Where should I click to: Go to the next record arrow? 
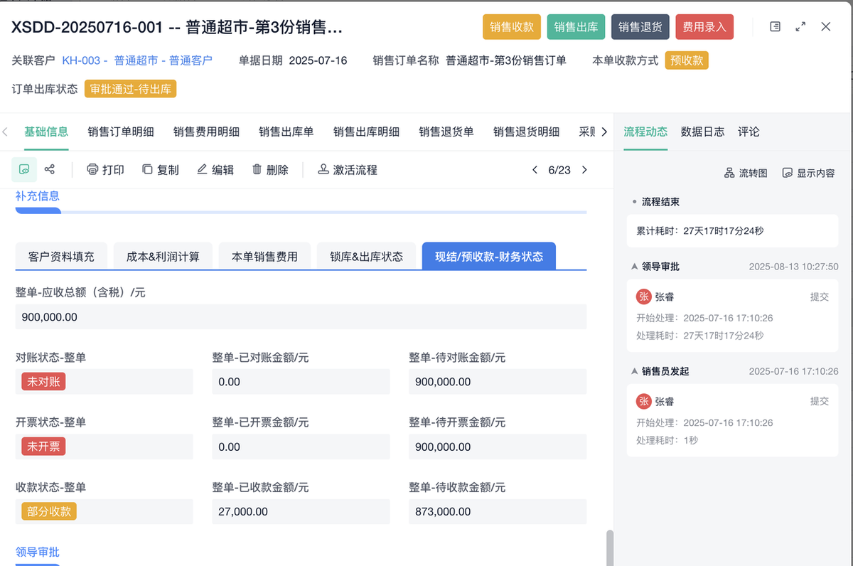584,170
